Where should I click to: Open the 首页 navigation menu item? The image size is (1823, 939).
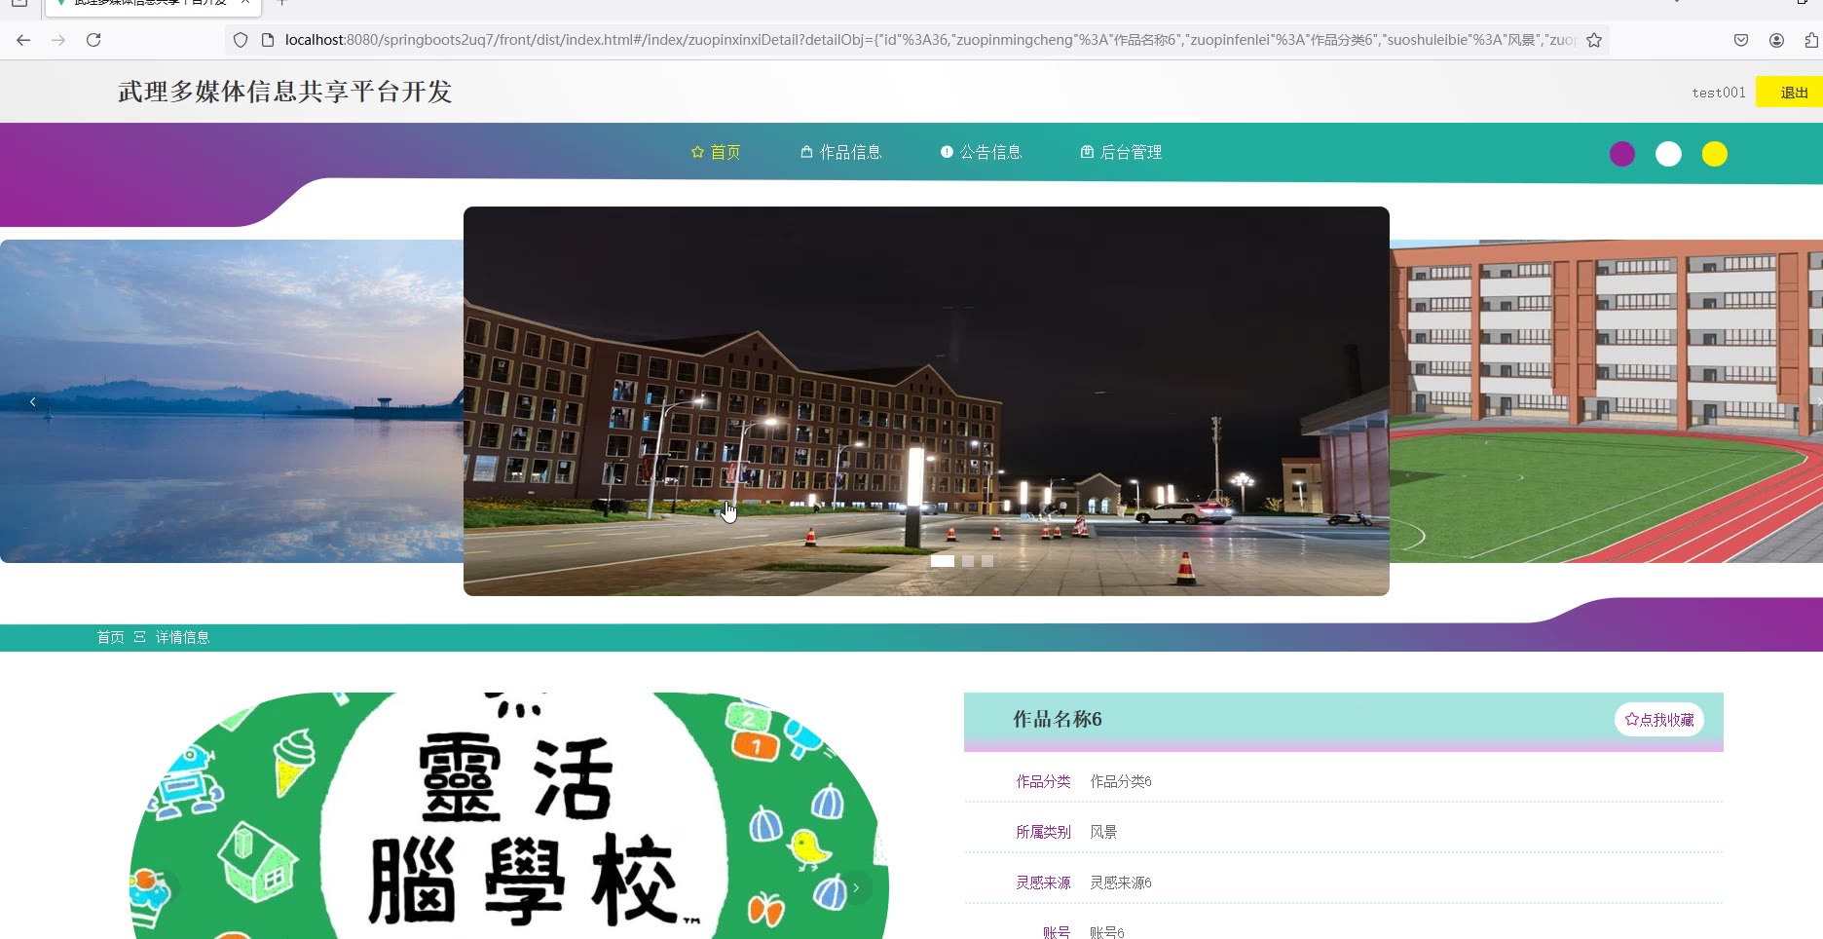[716, 152]
